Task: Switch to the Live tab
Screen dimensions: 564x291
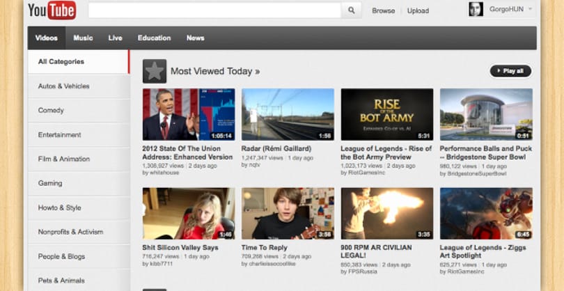Action: [115, 38]
